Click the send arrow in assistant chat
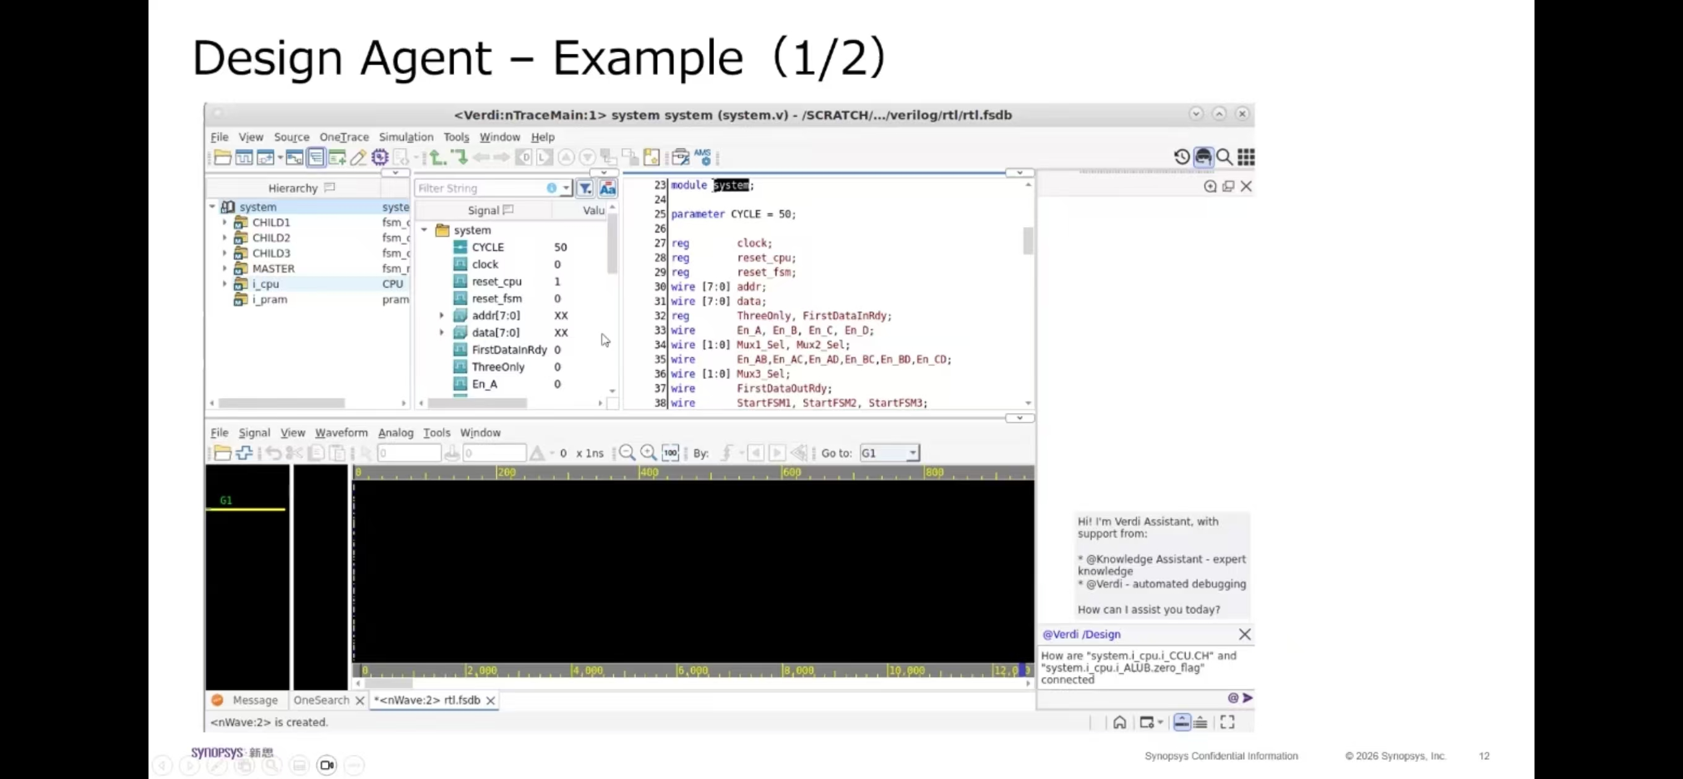Image resolution: width=1683 pixels, height=779 pixels. [x=1247, y=697]
